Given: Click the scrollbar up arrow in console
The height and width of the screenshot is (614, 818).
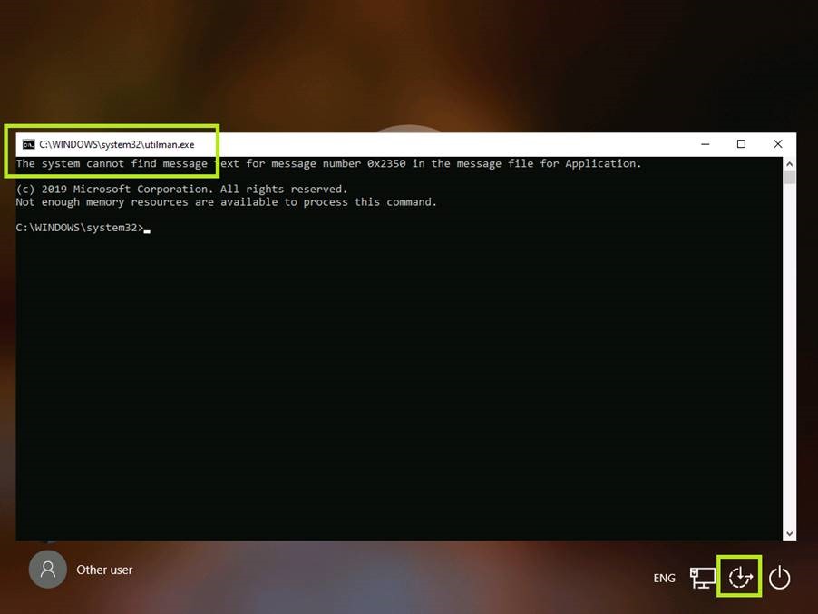Looking at the screenshot, I should [x=789, y=163].
